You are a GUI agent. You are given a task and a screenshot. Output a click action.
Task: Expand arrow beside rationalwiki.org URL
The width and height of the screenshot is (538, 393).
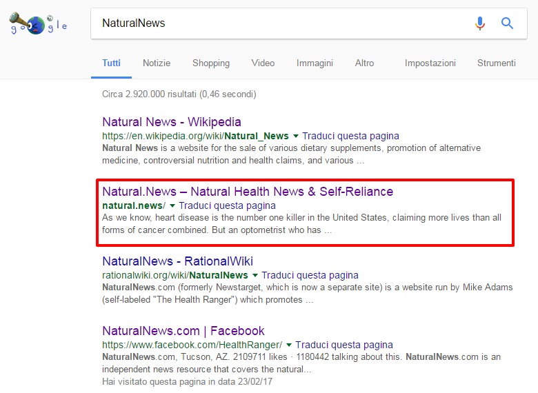(x=255, y=275)
